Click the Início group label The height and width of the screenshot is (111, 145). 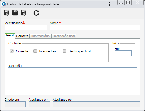point(116,43)
